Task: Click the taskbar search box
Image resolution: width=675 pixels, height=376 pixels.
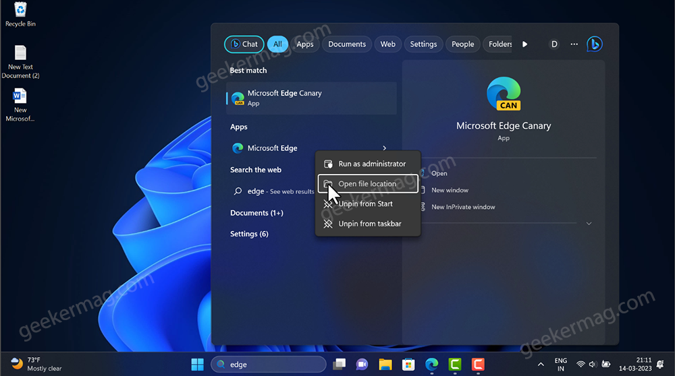Action: coord(269,365)
